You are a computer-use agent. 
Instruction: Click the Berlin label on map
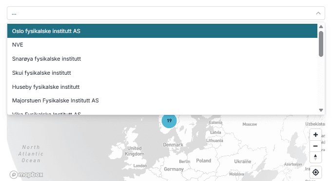coord(185,162)
